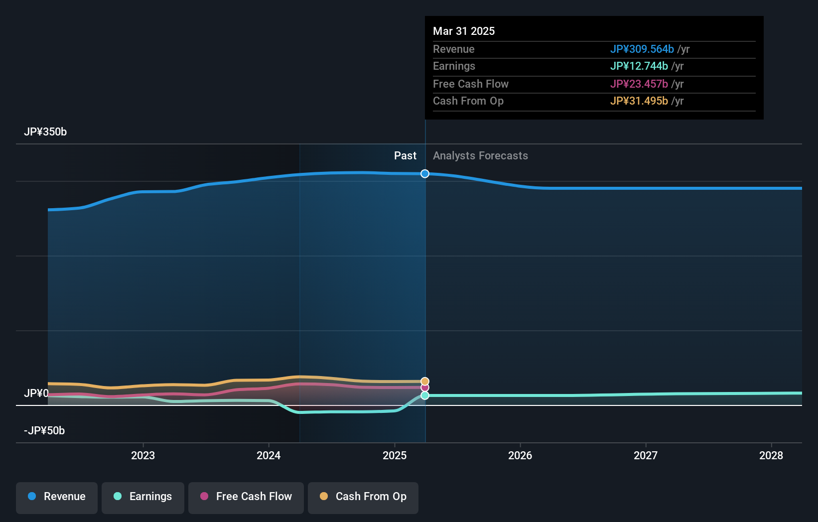Click the 2025 x-axis label
The width and height of the screenshot is (818, 522).
(395, 455)
